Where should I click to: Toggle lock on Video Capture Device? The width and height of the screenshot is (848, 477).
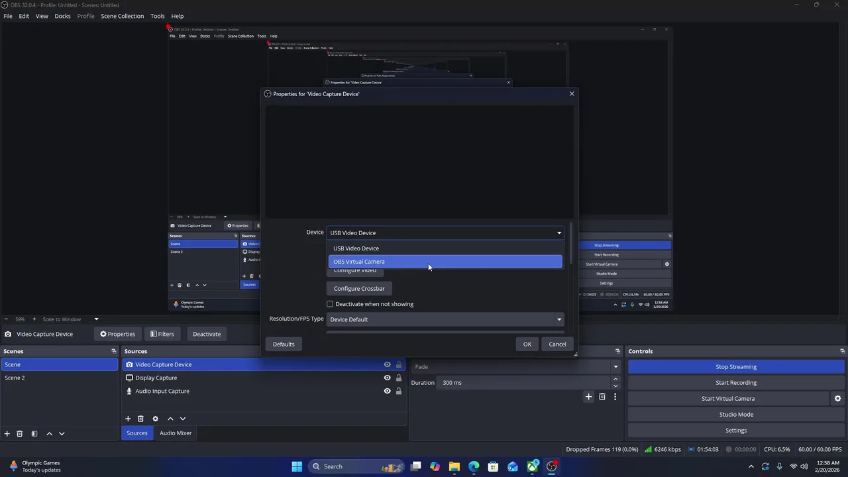398,364
